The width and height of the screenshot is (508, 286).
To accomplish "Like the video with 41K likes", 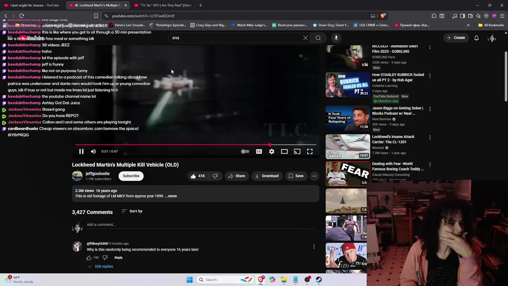I will tap(197, 176).
